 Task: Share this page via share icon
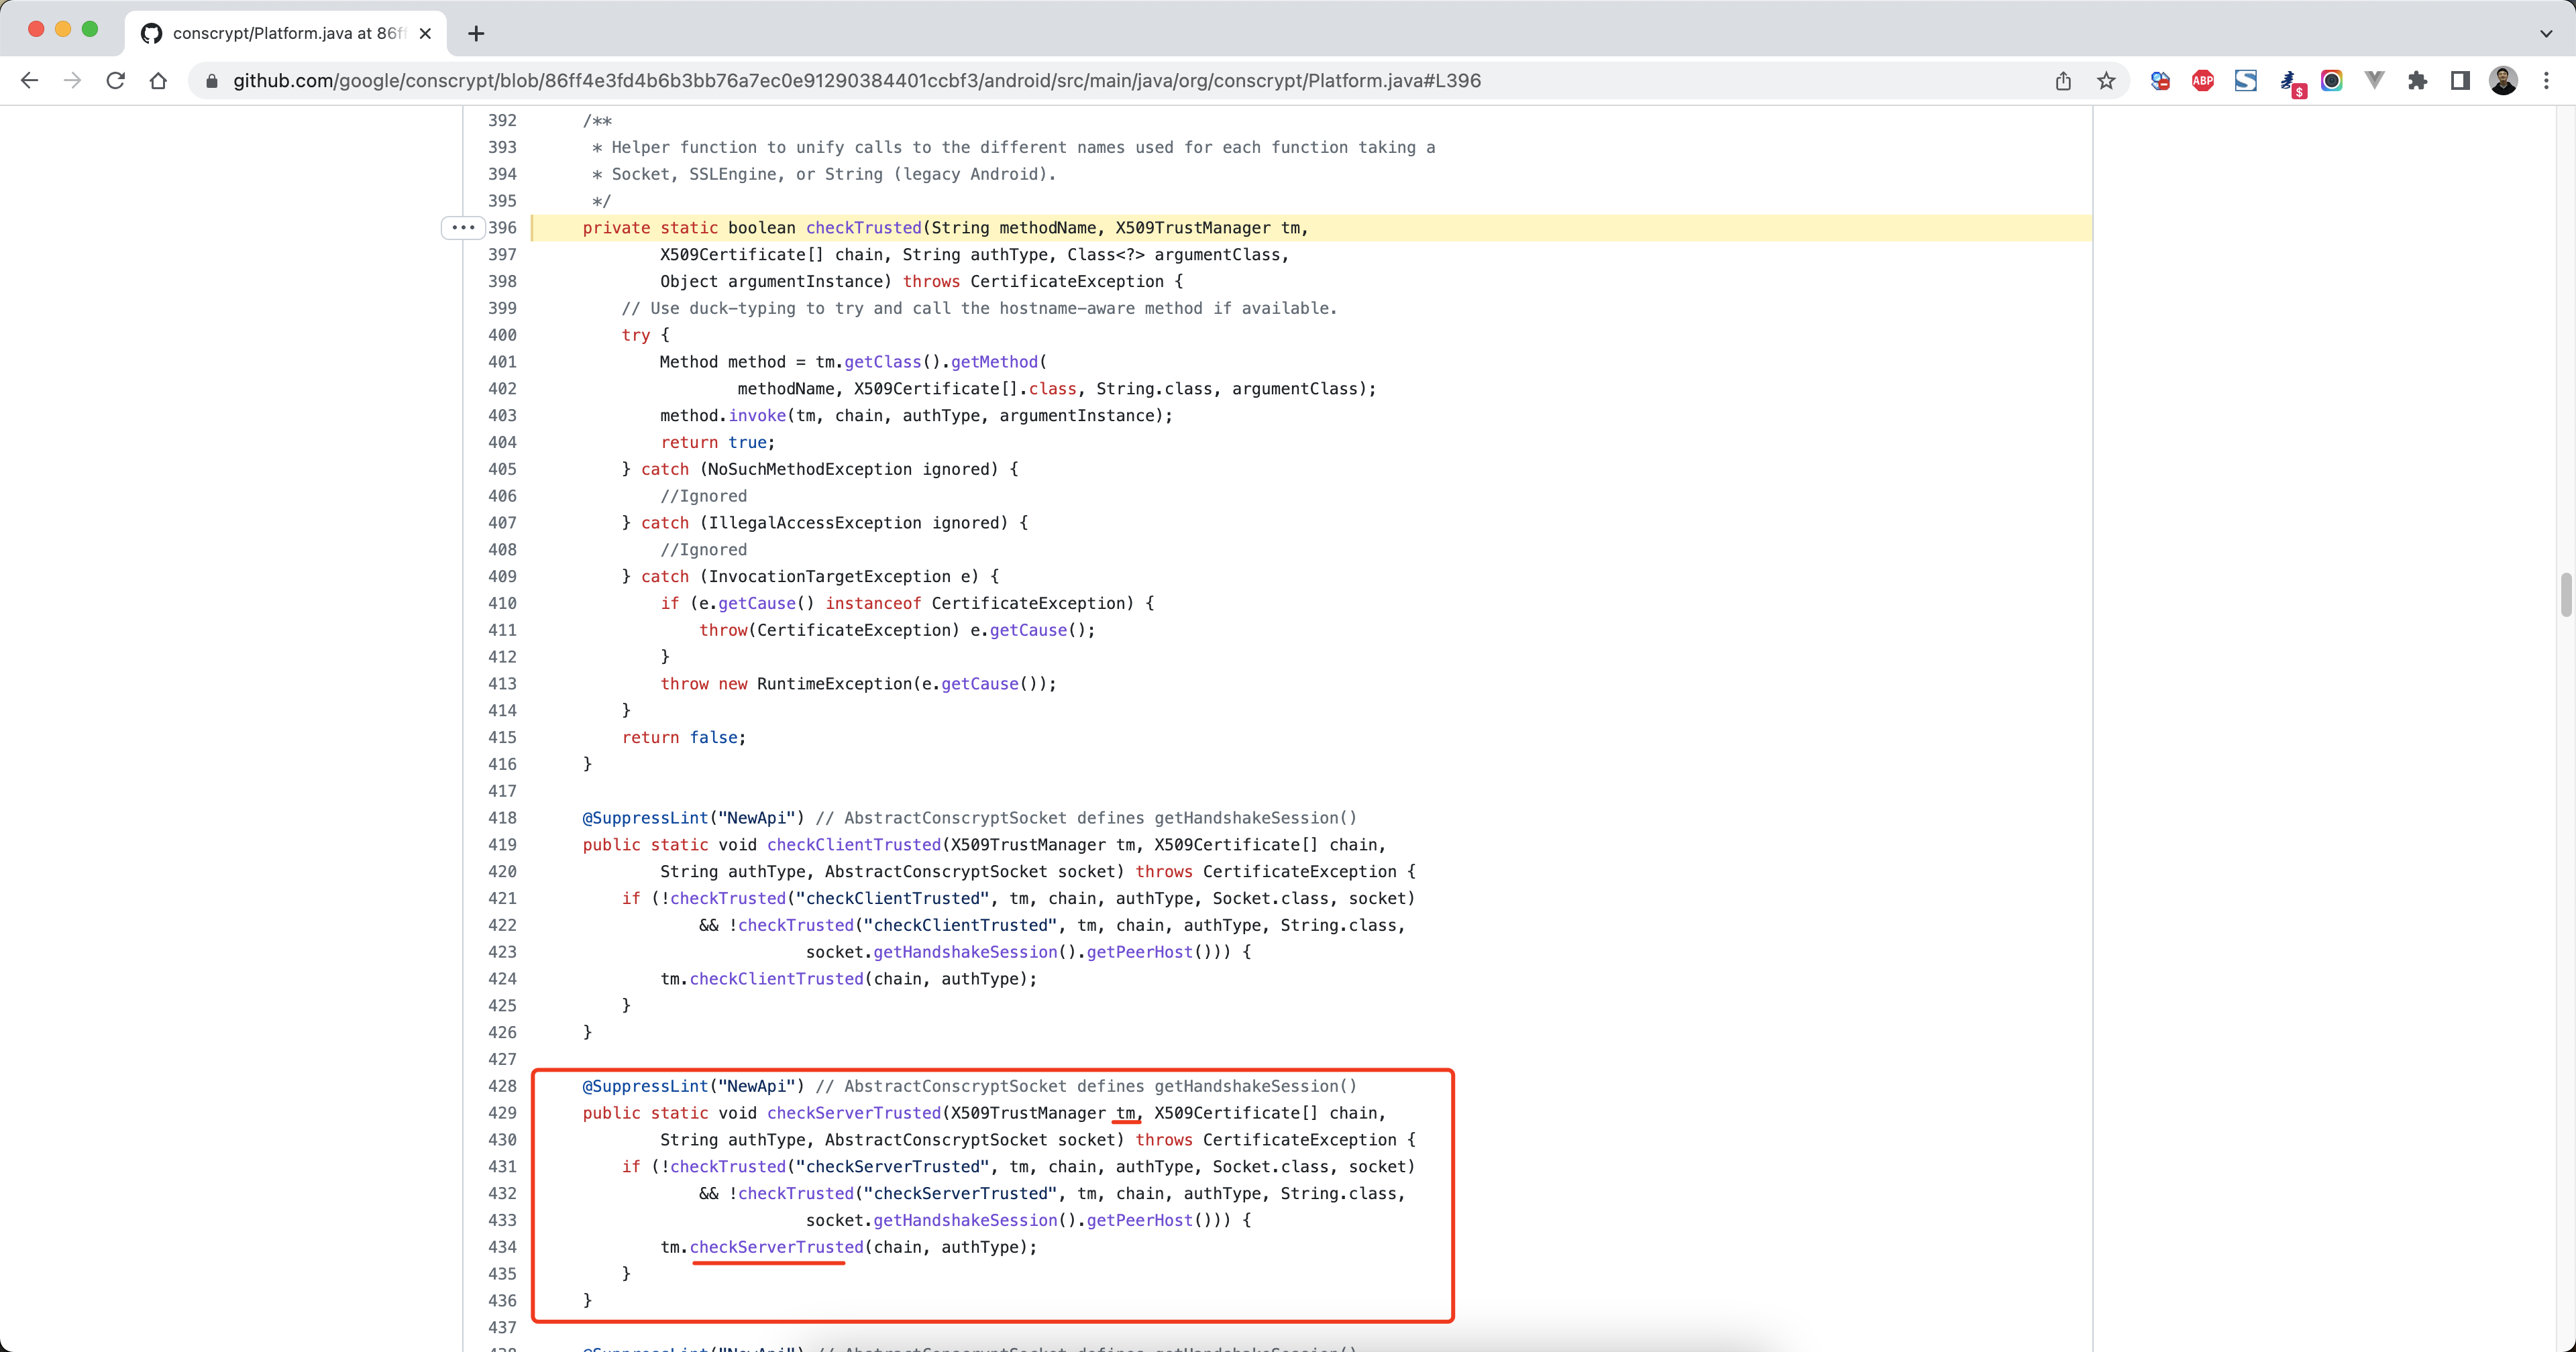[2063, 81]
